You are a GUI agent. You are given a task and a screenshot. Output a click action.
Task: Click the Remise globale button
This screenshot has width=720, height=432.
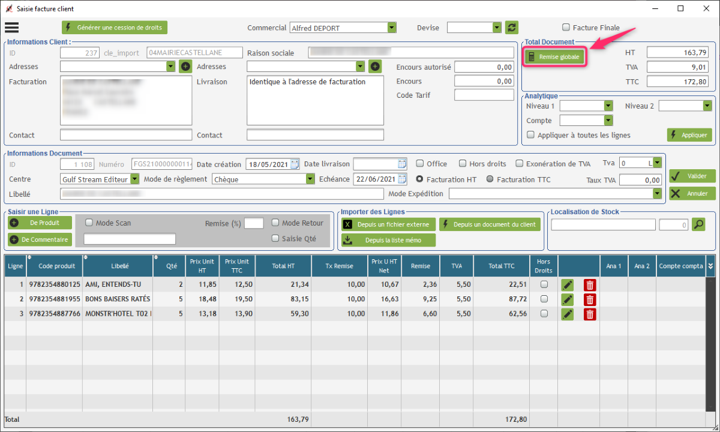pyautogui.click(x=554, y=57)
